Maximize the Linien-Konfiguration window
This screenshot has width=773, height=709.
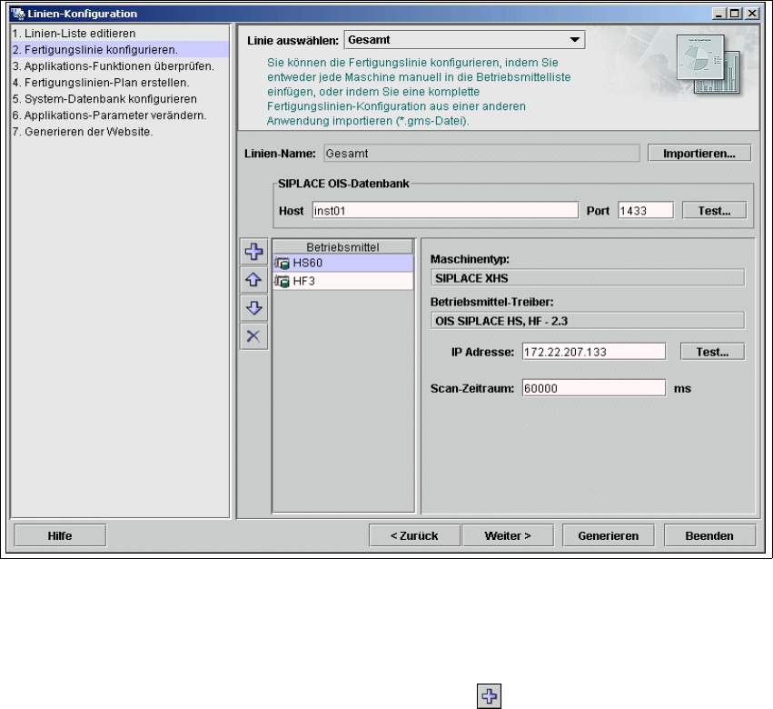[735, 14]
